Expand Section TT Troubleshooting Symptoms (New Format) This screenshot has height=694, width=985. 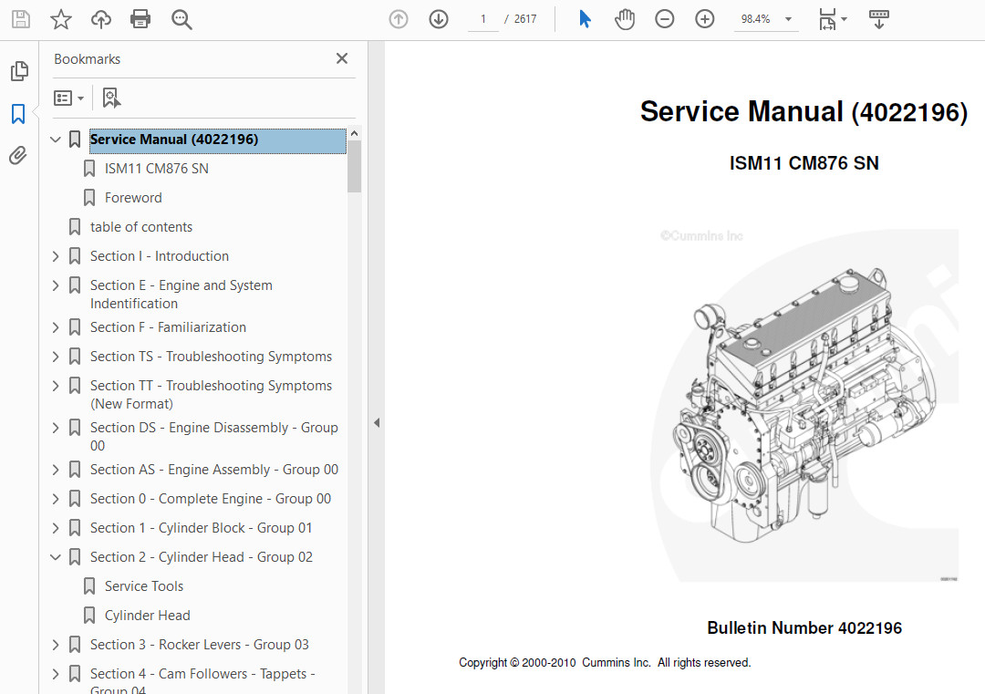[x=56, y=387]
